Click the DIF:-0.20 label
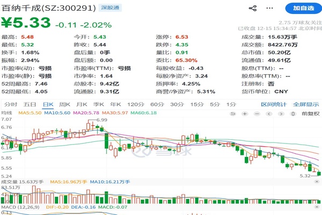The image size is (322, 215). tap(57, 207)
